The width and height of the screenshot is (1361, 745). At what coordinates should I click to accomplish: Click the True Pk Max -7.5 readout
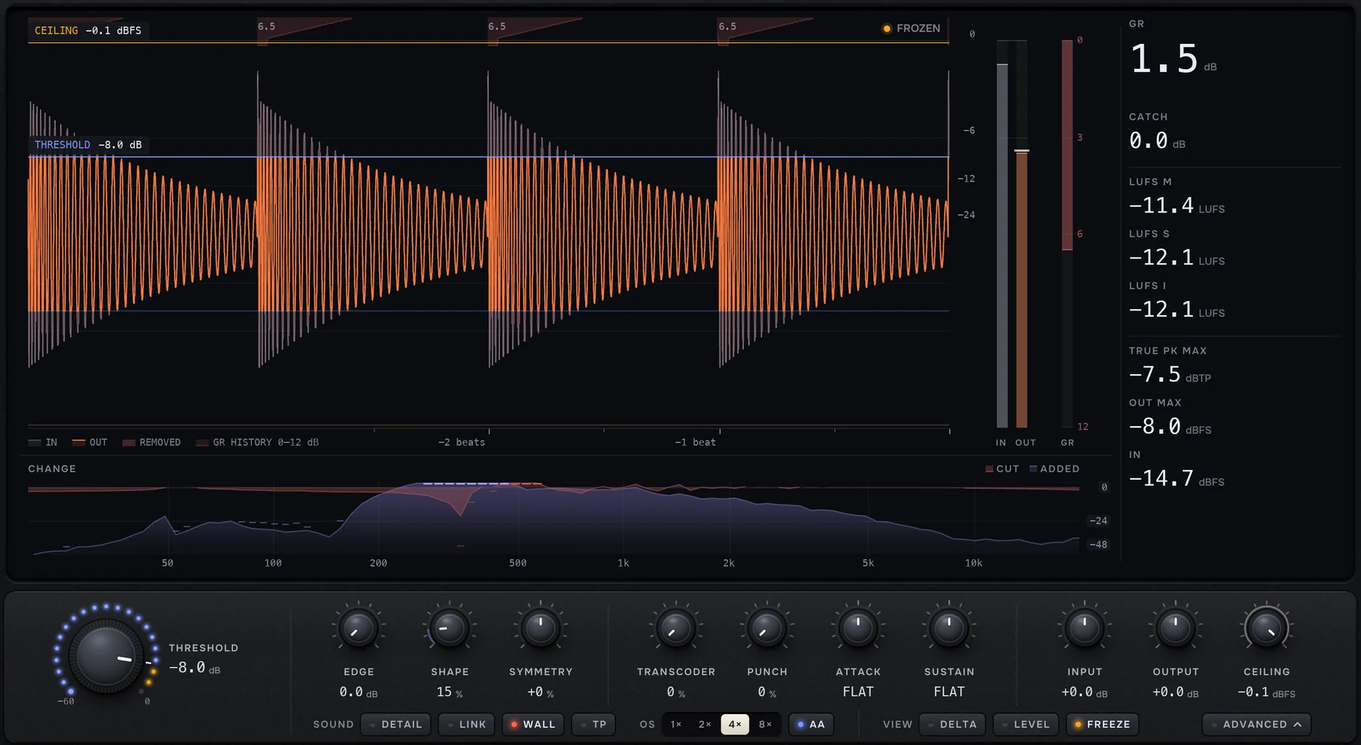[x=1170, y=375]
